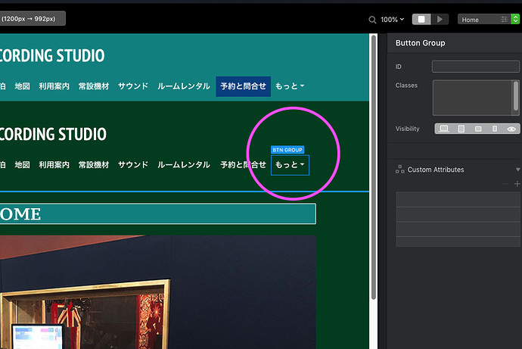Toggle the eye visibility icon
The width and height of the screenshot is (522, 349).
coord(511,129)
